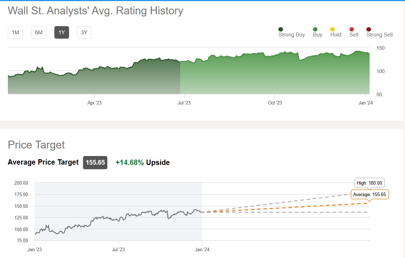Click the High: 180.00 tooltip label
405x258 pixels.
tap(369, 183)
